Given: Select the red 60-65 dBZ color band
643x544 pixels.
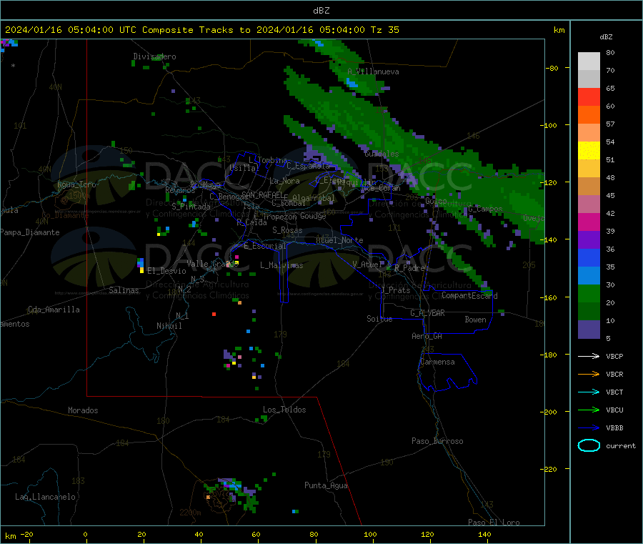Looking at the screenshot, I should [589, 97].
